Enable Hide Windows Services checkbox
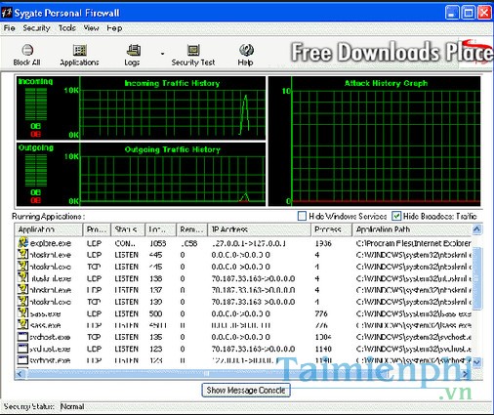Screen dimensions: 494x415 pyautogui.click(x=302, y=216)
